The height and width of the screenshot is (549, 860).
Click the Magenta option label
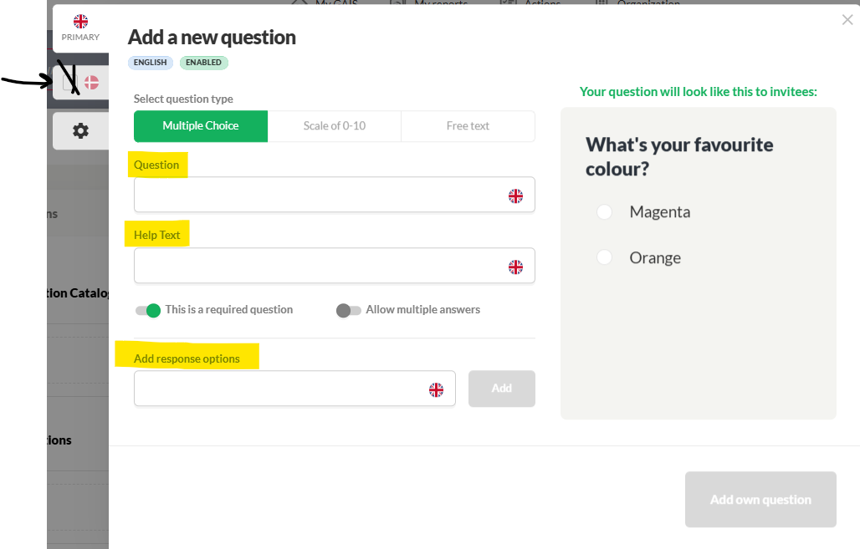tap(660, 212)
